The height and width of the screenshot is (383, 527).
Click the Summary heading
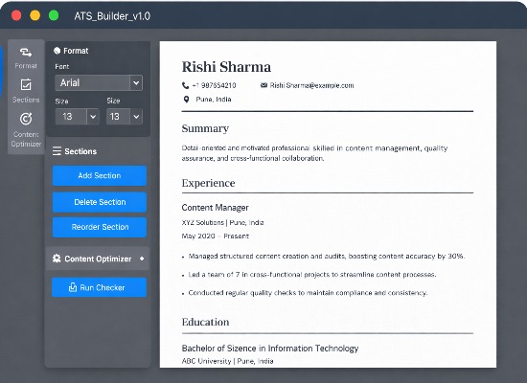click(x=205, y=128)
